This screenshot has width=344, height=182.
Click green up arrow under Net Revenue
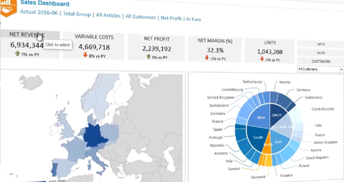coord(17,53)
